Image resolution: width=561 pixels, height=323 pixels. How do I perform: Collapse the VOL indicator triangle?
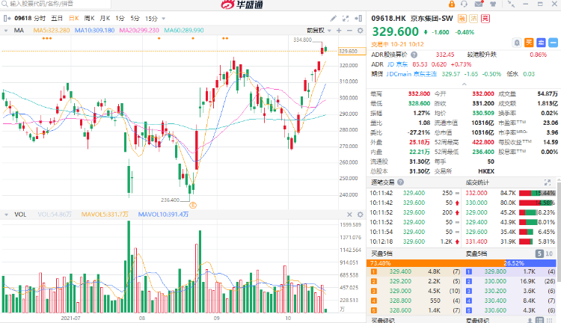6,215
